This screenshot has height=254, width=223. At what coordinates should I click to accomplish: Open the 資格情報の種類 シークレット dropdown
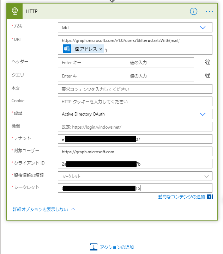[x=135, y=176]
